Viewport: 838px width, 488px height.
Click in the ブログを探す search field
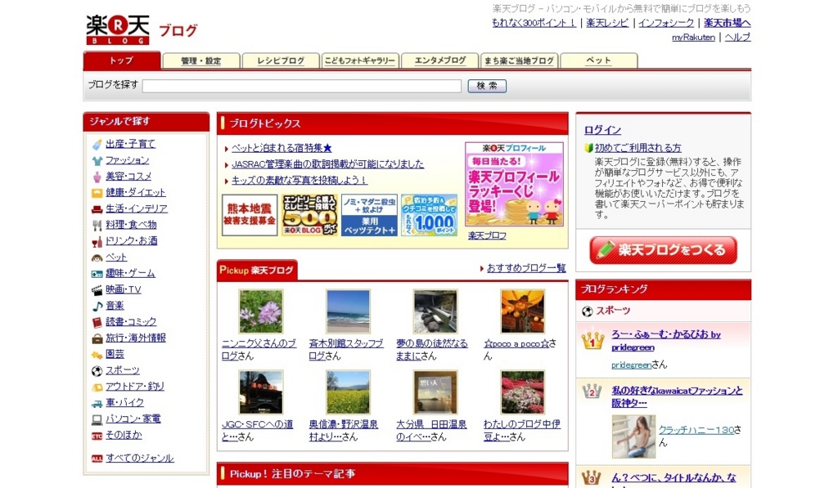pos(301,86)
